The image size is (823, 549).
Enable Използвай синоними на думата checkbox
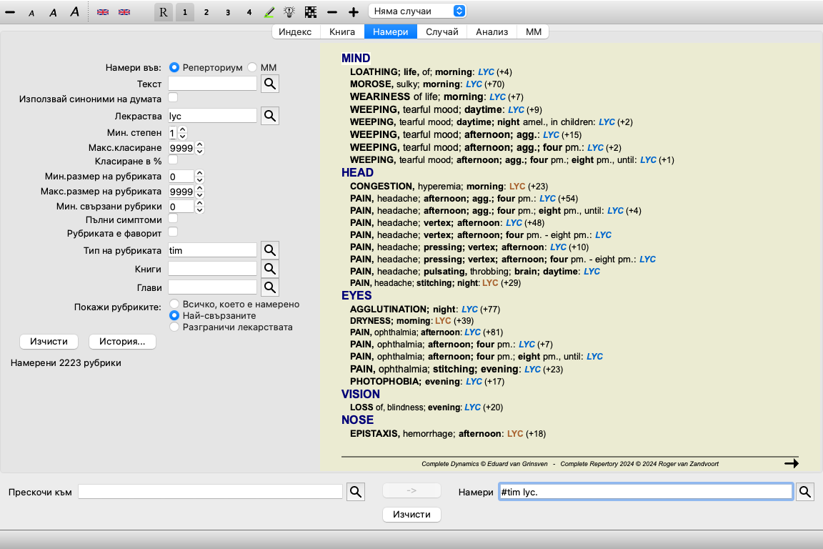(173, 97)
